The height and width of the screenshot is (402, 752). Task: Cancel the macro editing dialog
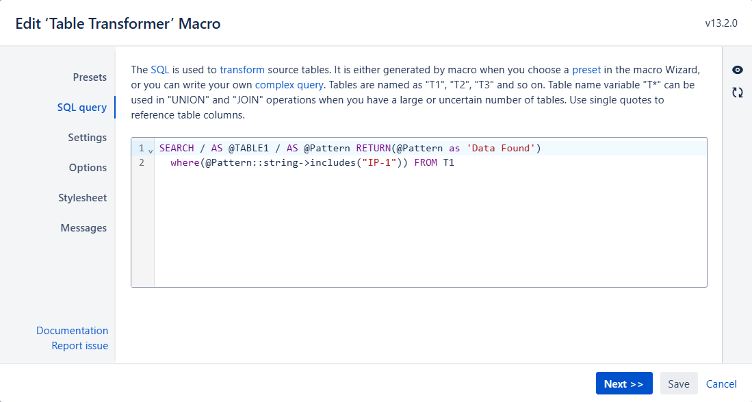(721, 384)
